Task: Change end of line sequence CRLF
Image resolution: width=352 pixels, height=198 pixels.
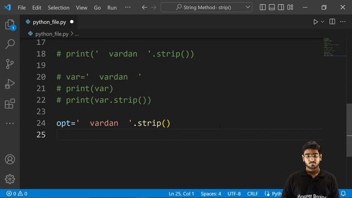Action: (x=252, y=194)
